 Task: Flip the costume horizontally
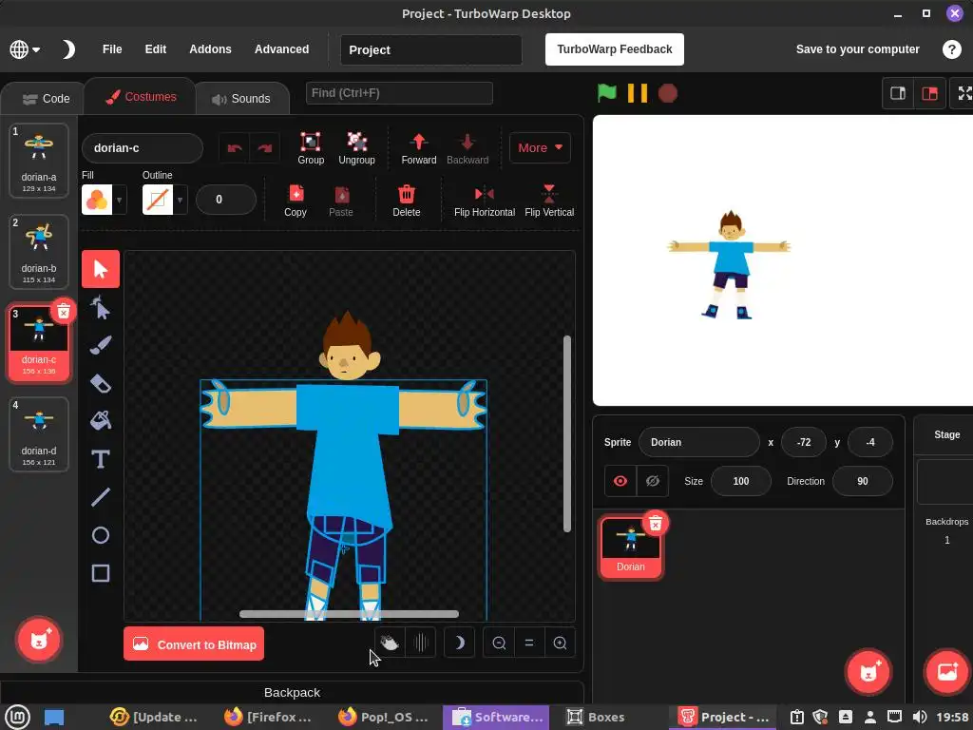tap(484, 200)
